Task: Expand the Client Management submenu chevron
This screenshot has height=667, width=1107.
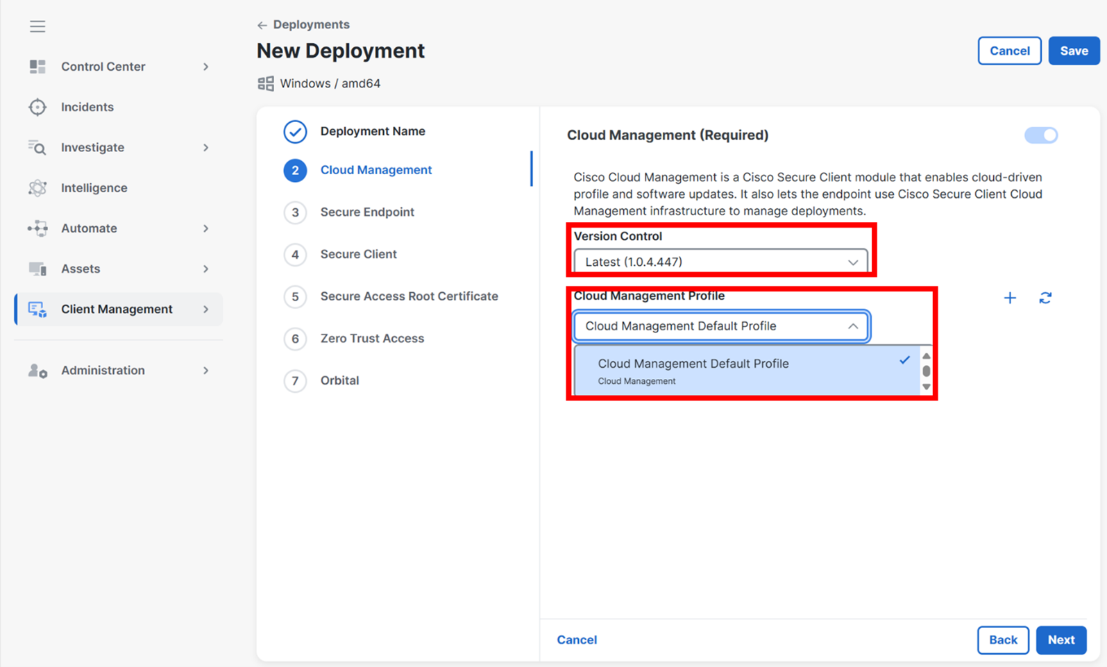Action: 205,310
